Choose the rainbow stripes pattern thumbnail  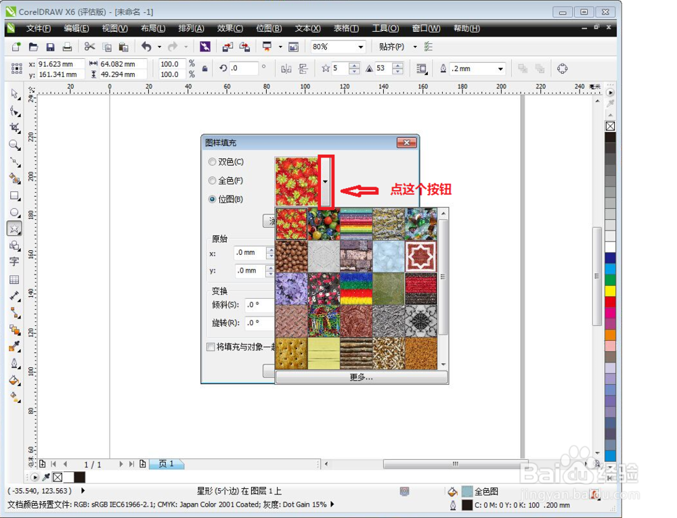pos(356,225)
